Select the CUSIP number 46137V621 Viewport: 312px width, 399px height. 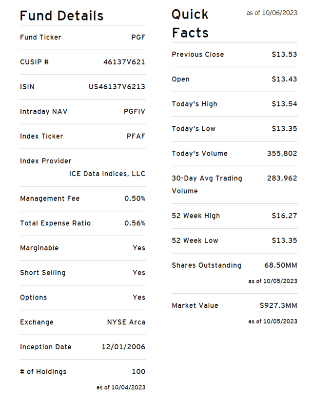[x=124, y=62]
